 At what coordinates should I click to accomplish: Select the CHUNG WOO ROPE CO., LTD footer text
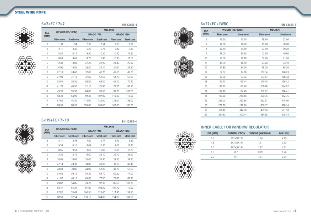point(34,211)
